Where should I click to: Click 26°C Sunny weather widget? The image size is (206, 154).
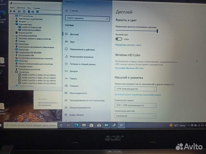177,125
